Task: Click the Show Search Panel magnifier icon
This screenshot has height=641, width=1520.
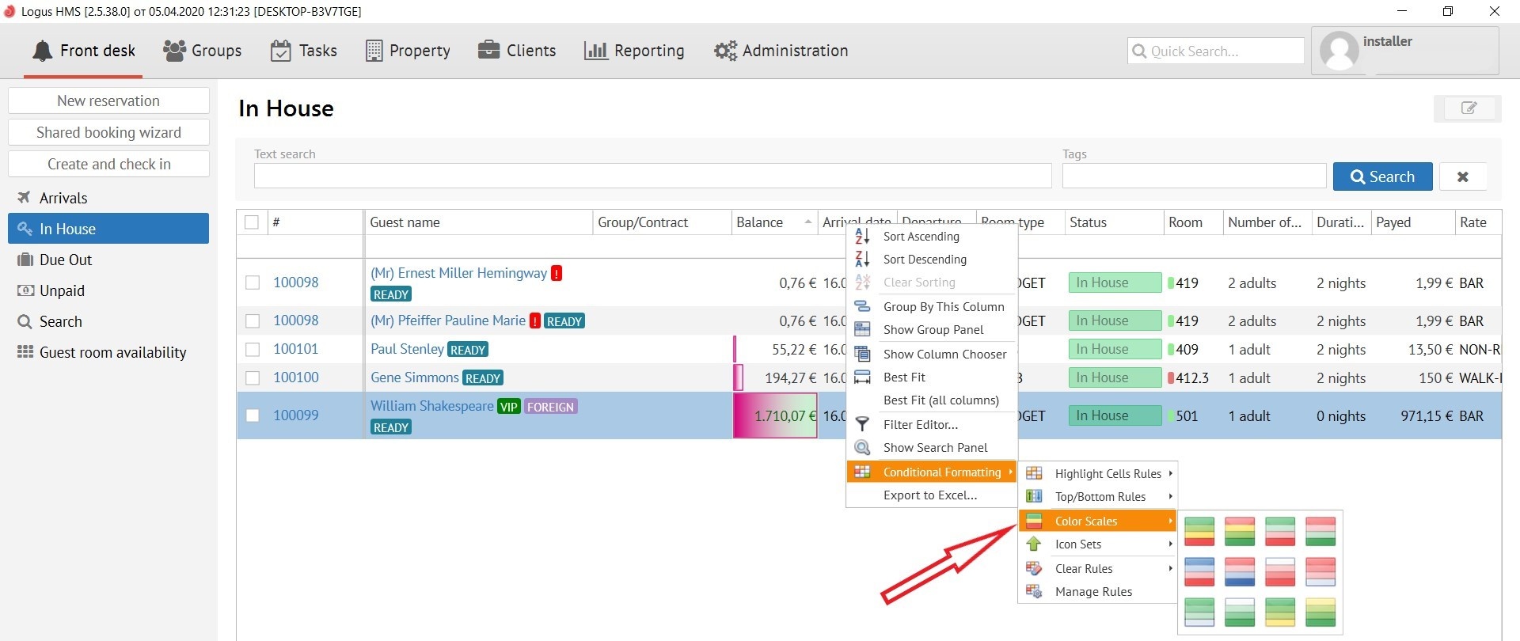Action: click(862, 448)
